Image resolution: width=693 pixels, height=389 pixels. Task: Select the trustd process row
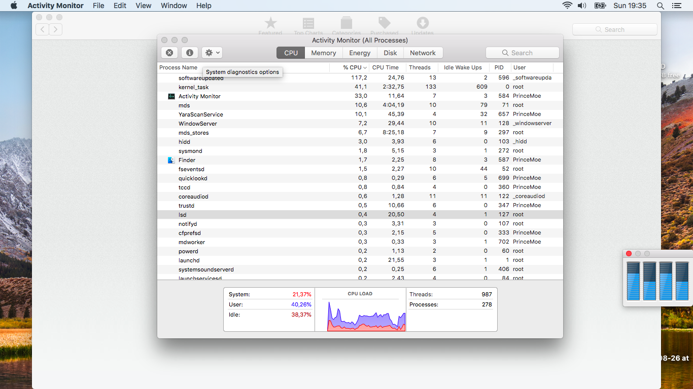360,206
